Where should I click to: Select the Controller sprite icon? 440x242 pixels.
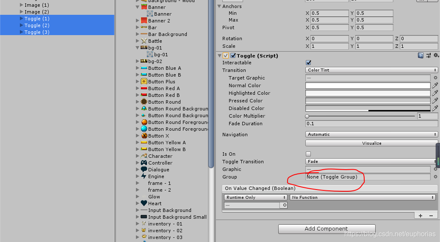[144, 162]
